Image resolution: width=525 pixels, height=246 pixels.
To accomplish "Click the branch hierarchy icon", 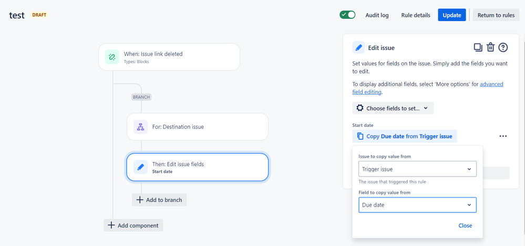I will click(x=140, y=127).
